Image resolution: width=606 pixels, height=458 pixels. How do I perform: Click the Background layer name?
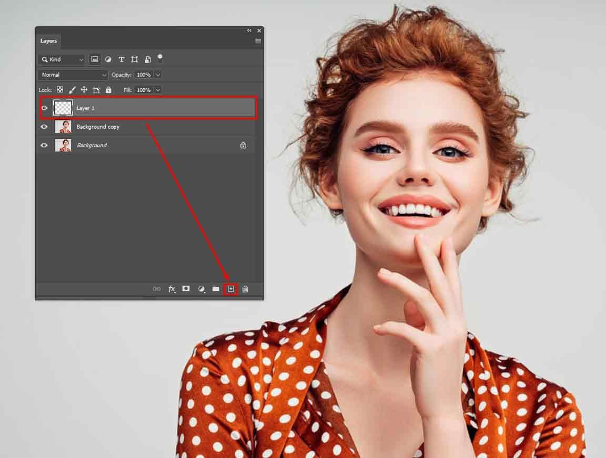point(92,145)
